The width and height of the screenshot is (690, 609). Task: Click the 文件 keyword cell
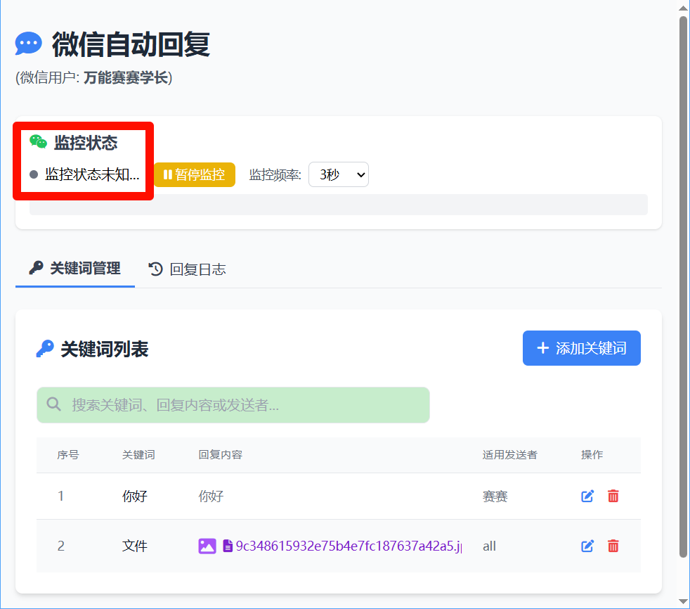point(135,546)
